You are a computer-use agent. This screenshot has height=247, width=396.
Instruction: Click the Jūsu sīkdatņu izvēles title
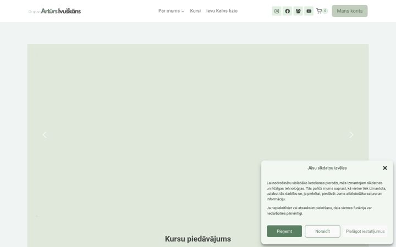coord(327,168)
